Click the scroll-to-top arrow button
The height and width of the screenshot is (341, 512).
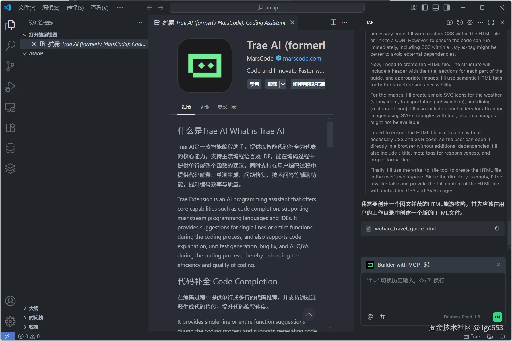(309, 315)
